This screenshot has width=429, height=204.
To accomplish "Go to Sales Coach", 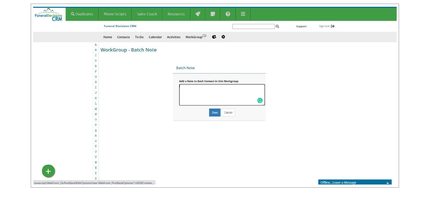I will [147, 14].
